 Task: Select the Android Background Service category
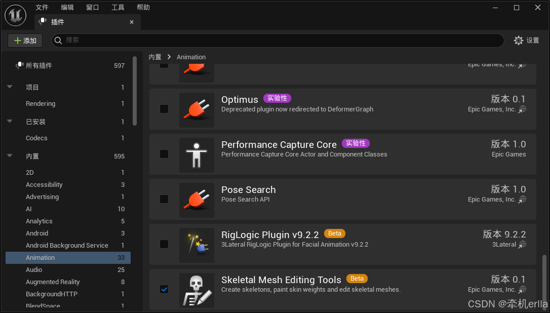[x=68, y=245]
